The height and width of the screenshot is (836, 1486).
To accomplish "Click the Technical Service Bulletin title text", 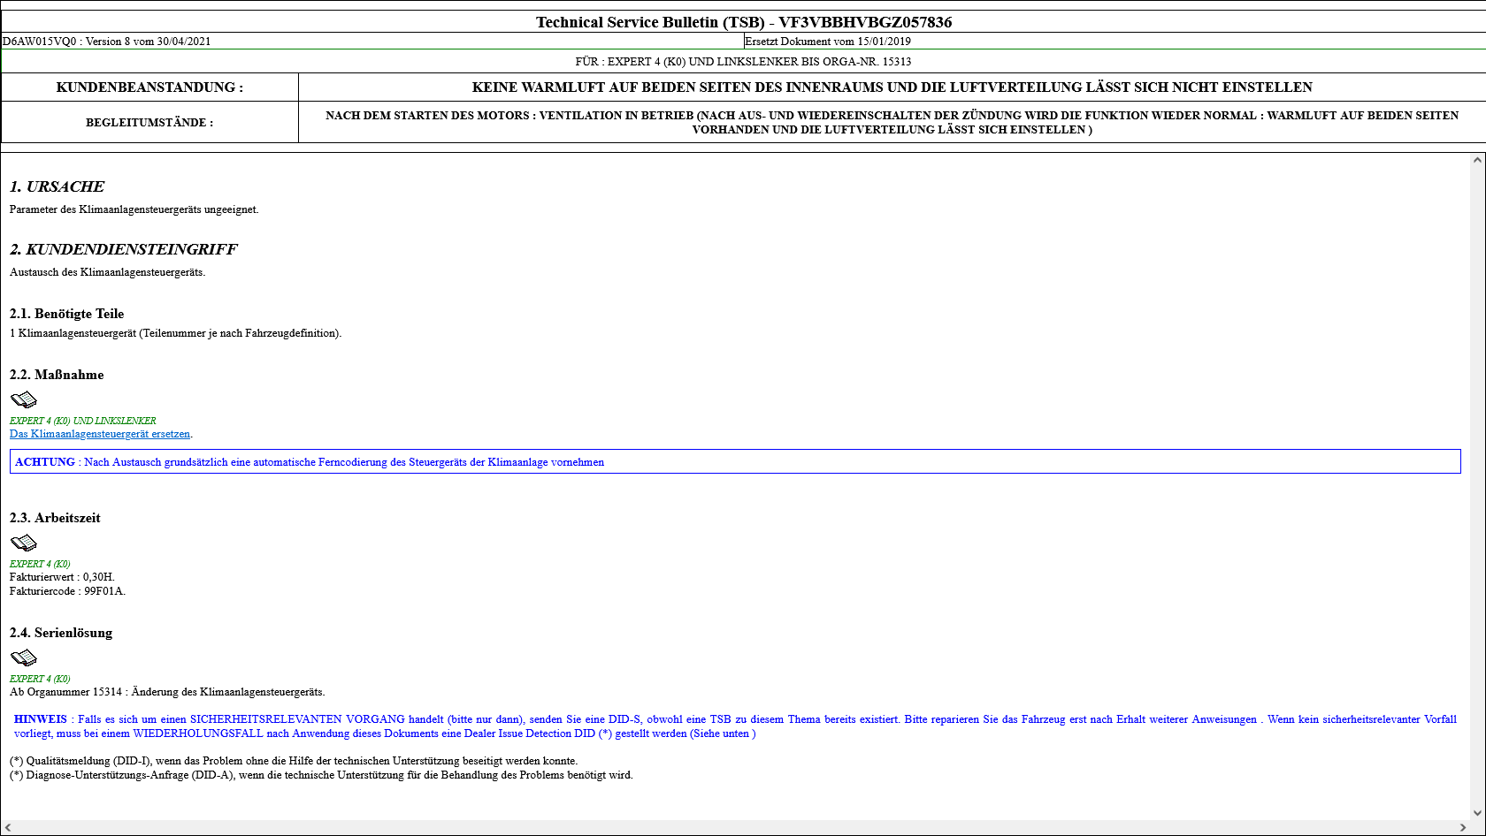I will tap(743, 22).
